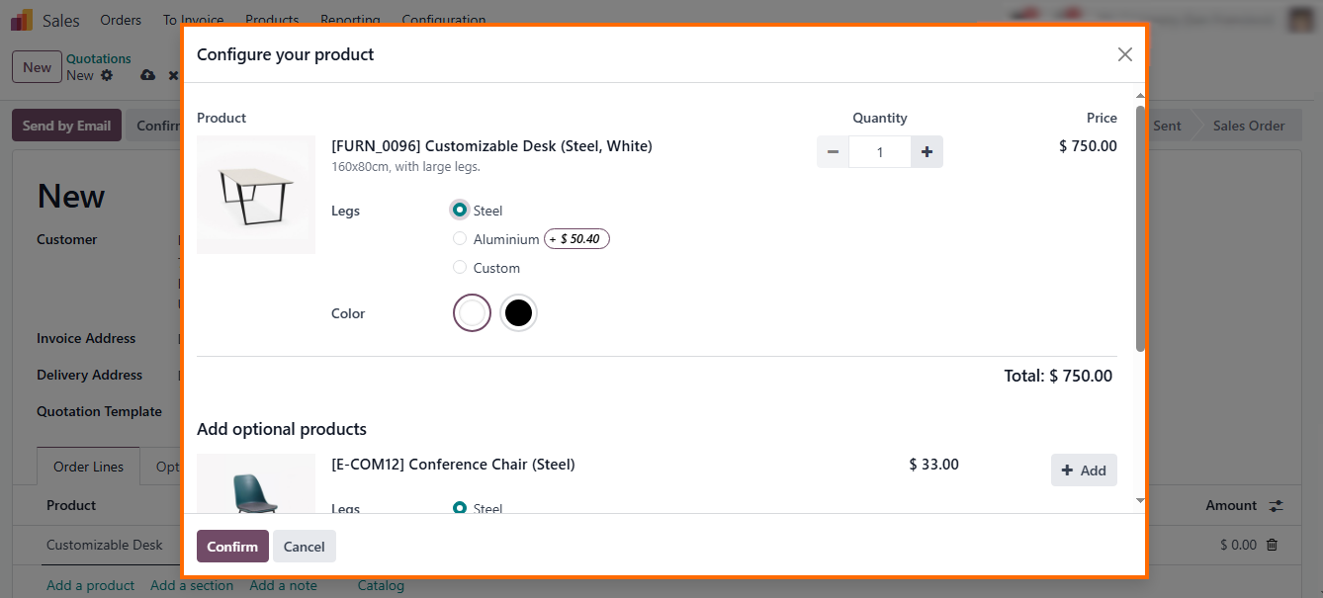Select Steel legs for the desk
Screen dimensions: 1323x598
pyautogui.click(x=460, y=210)
